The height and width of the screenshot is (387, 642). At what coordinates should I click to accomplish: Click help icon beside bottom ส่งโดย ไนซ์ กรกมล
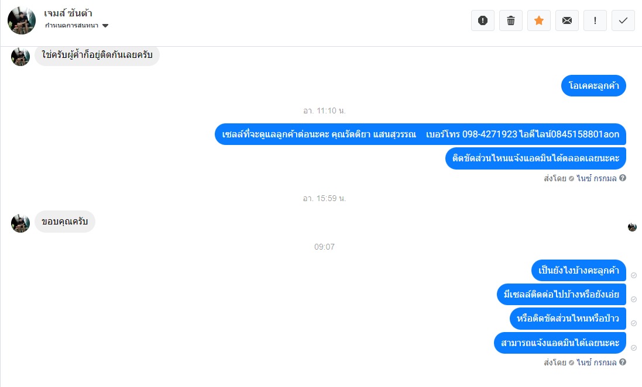pyautogui.click(x=623, y=362)
